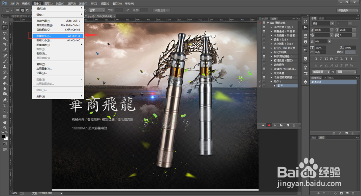This screenshot has width=361, height=196.
Task: Toggle dialog box for 四分颜色
Action: click(x=264, y=65)
